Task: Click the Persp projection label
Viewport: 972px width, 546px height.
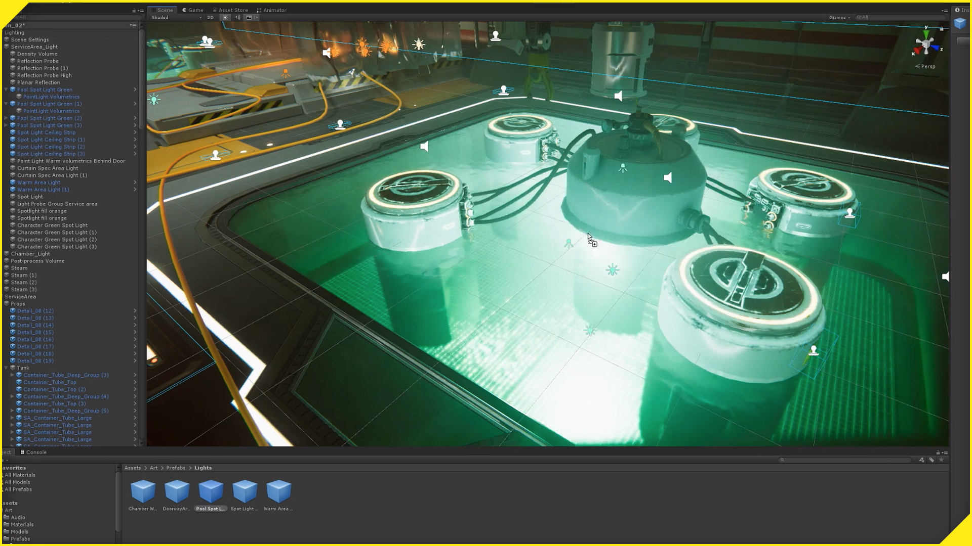Action: click(x=927, y=66)
